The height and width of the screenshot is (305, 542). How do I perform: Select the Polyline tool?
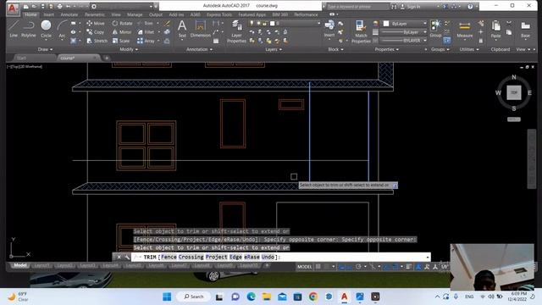click(x=28, y=28)
